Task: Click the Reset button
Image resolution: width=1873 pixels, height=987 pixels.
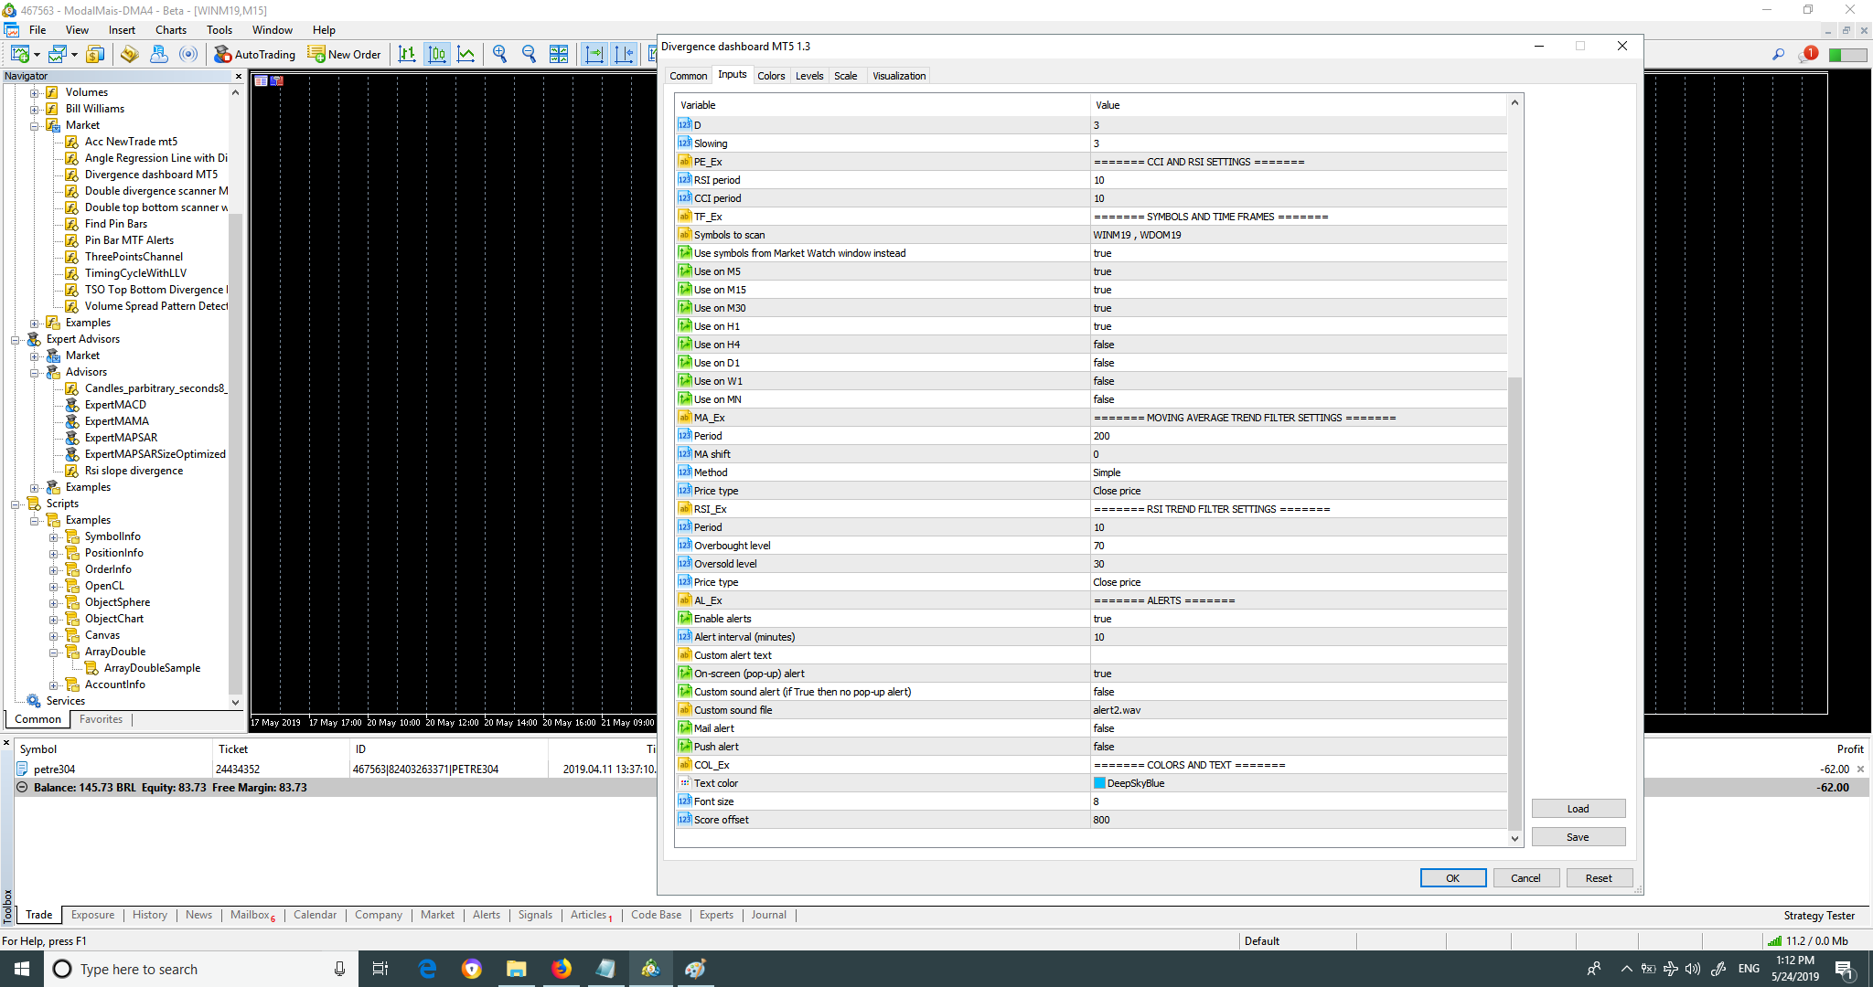Action: tap(1599, 878)
